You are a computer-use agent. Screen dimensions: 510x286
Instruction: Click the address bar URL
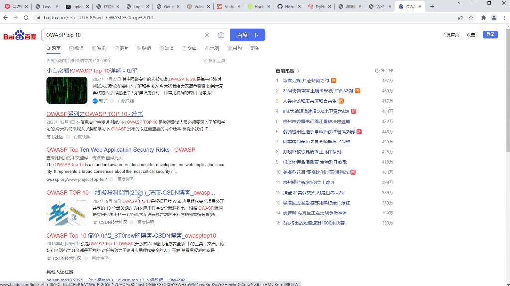click(x=99, y=18)
